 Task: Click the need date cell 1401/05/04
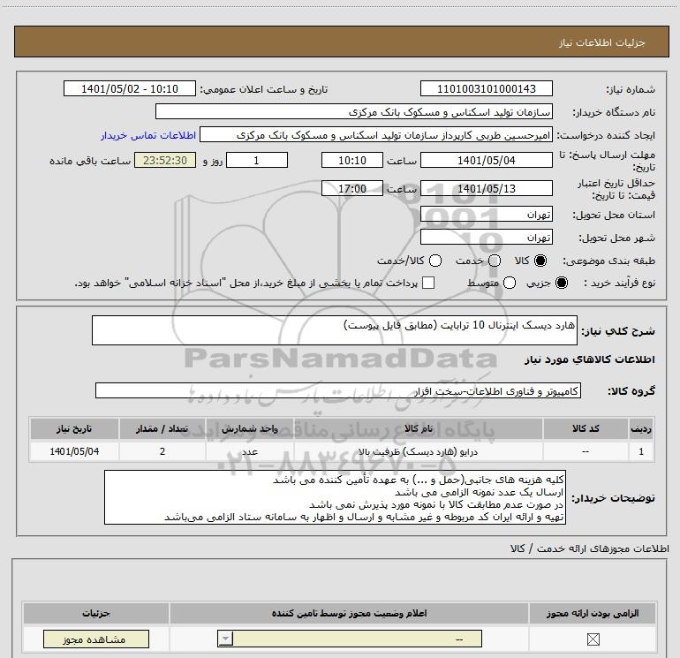click(74, 451)
